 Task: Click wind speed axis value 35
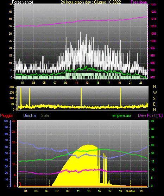point(10,26)
